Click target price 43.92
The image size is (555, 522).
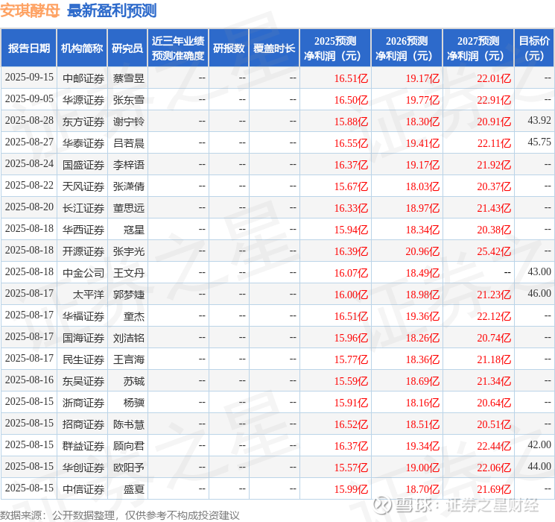pyautogui.click(x=539, y=121)
